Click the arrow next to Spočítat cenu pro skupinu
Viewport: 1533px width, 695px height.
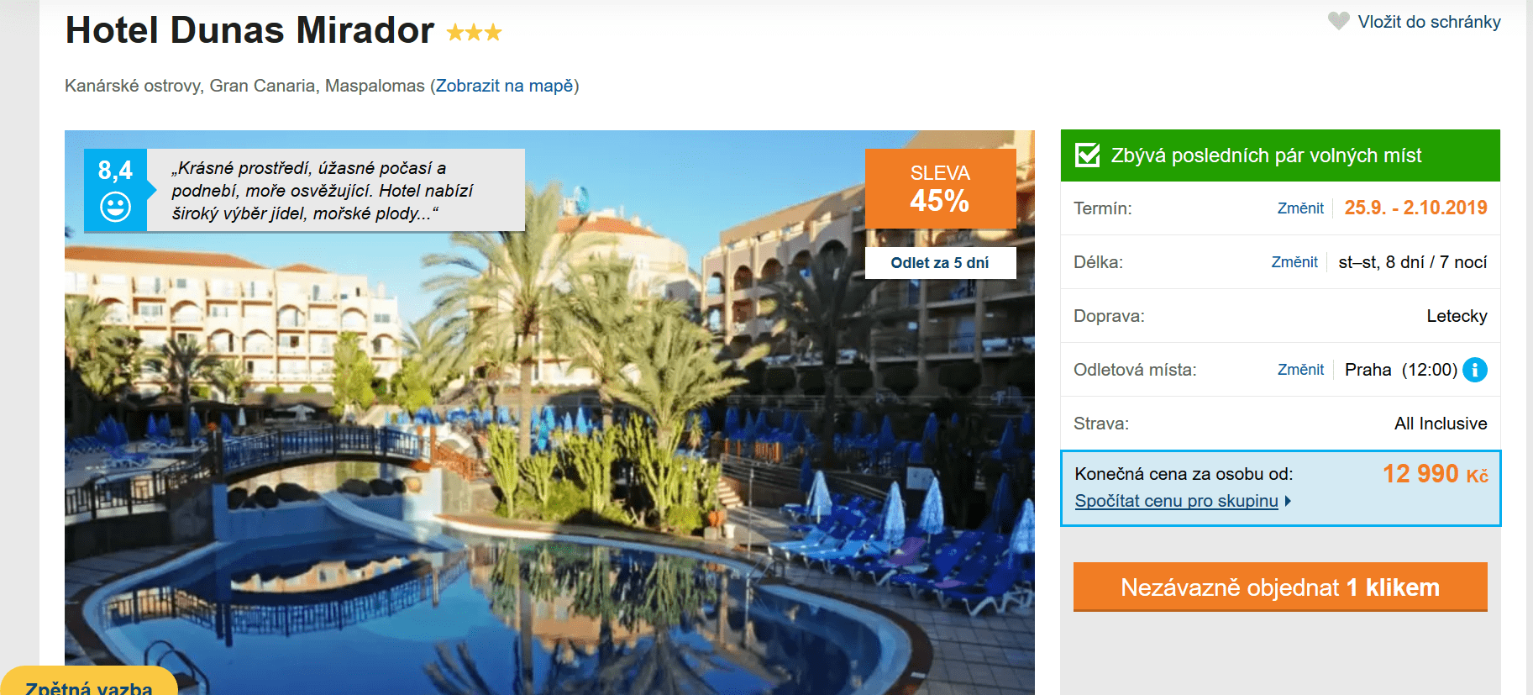tap(1288, 501)
